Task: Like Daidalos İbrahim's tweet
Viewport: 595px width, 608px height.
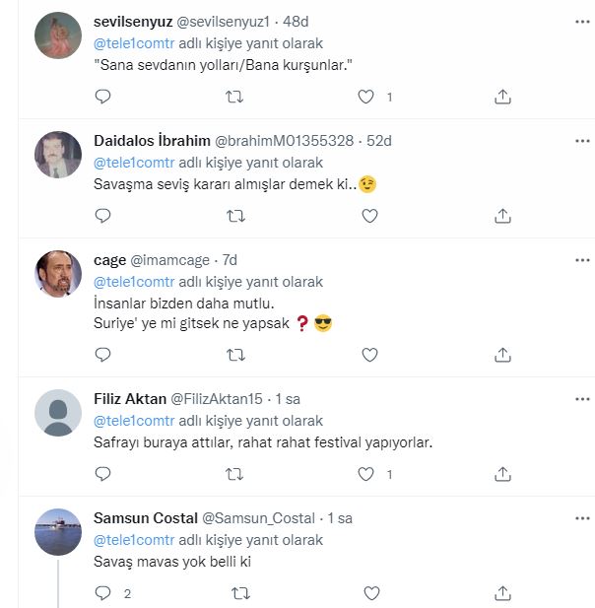Action: click(369, 215)
